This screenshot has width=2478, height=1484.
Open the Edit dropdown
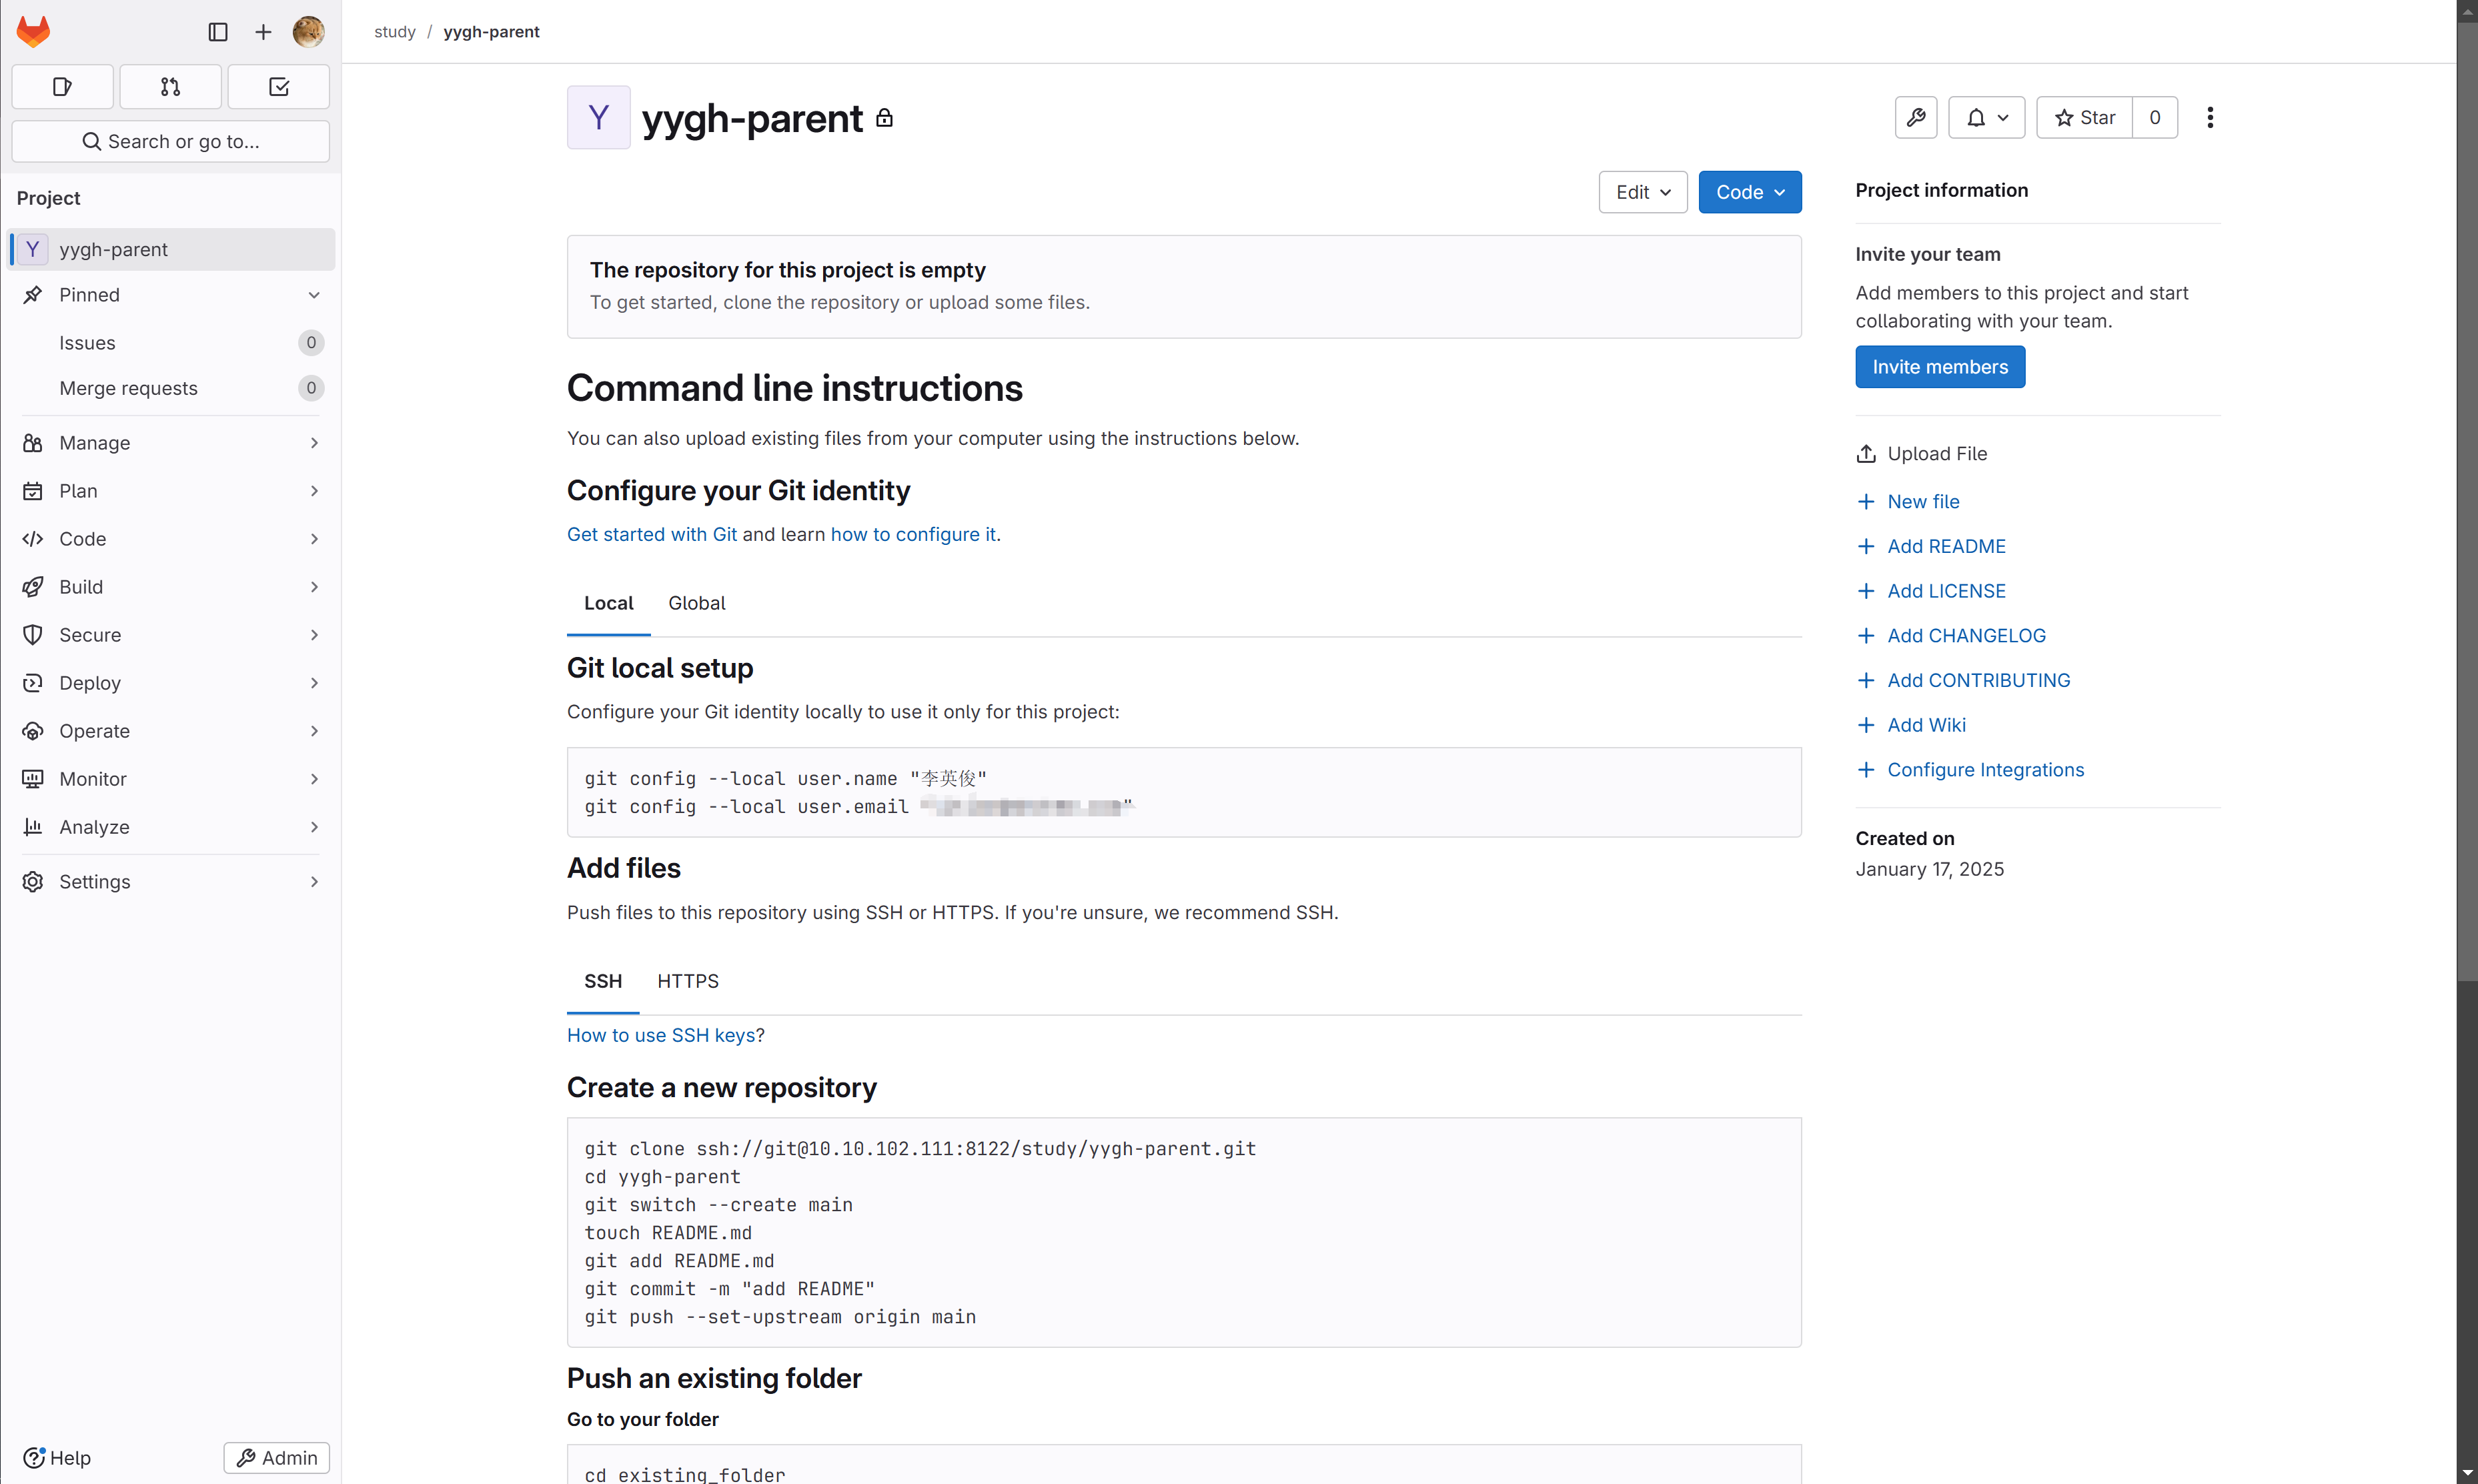click(1642, 192)
